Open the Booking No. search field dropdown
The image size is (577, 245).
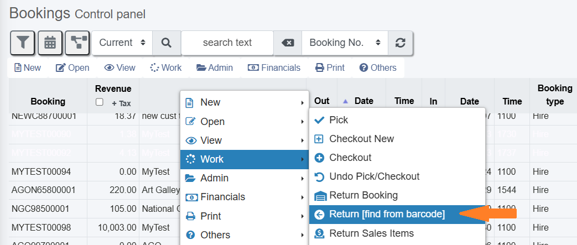click(x=345, y=43)
